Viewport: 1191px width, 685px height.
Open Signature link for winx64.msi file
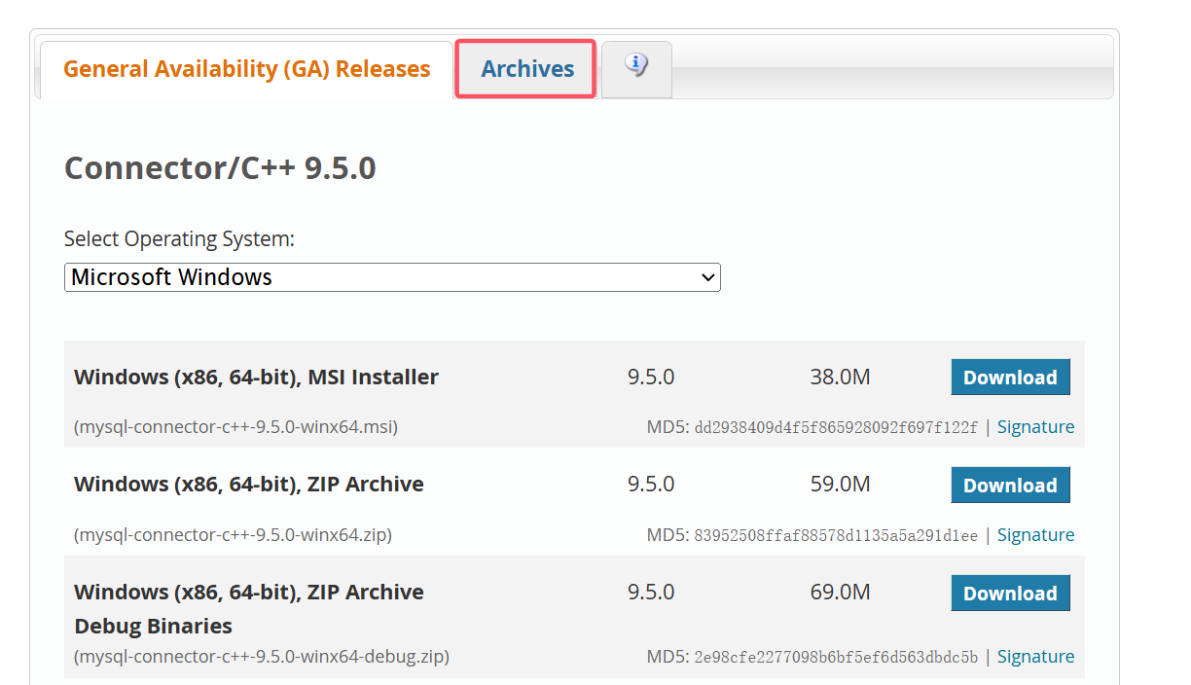click(1035, 427)
